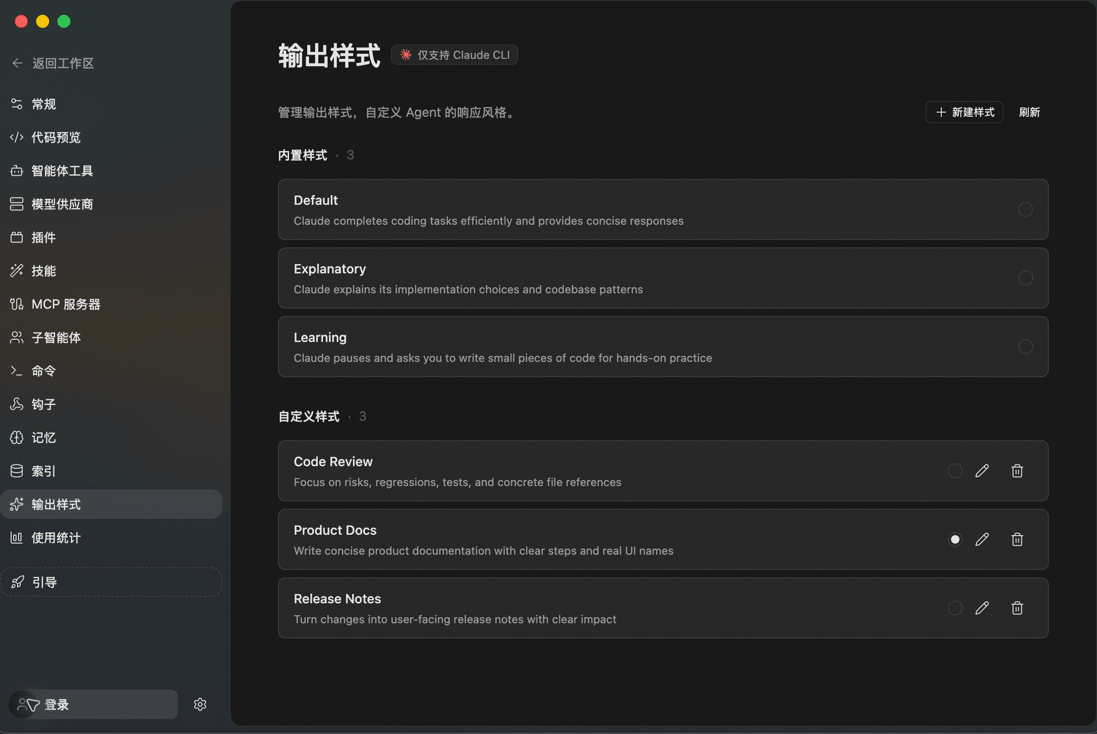Image resolution: width=1097 pixels, height=734 pixels.
Task: Click the 新建样式 button
Action: tap(964, 112)
